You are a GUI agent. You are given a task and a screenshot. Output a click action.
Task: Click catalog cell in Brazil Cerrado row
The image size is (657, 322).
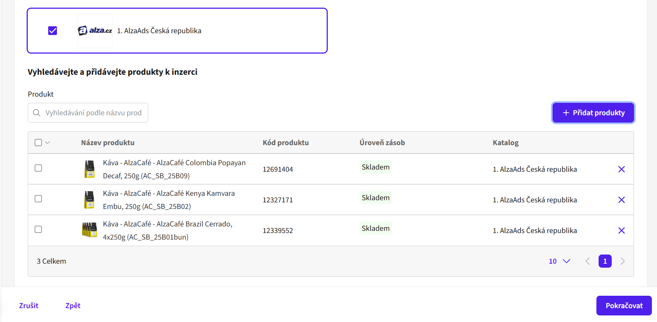click(535, 230)
